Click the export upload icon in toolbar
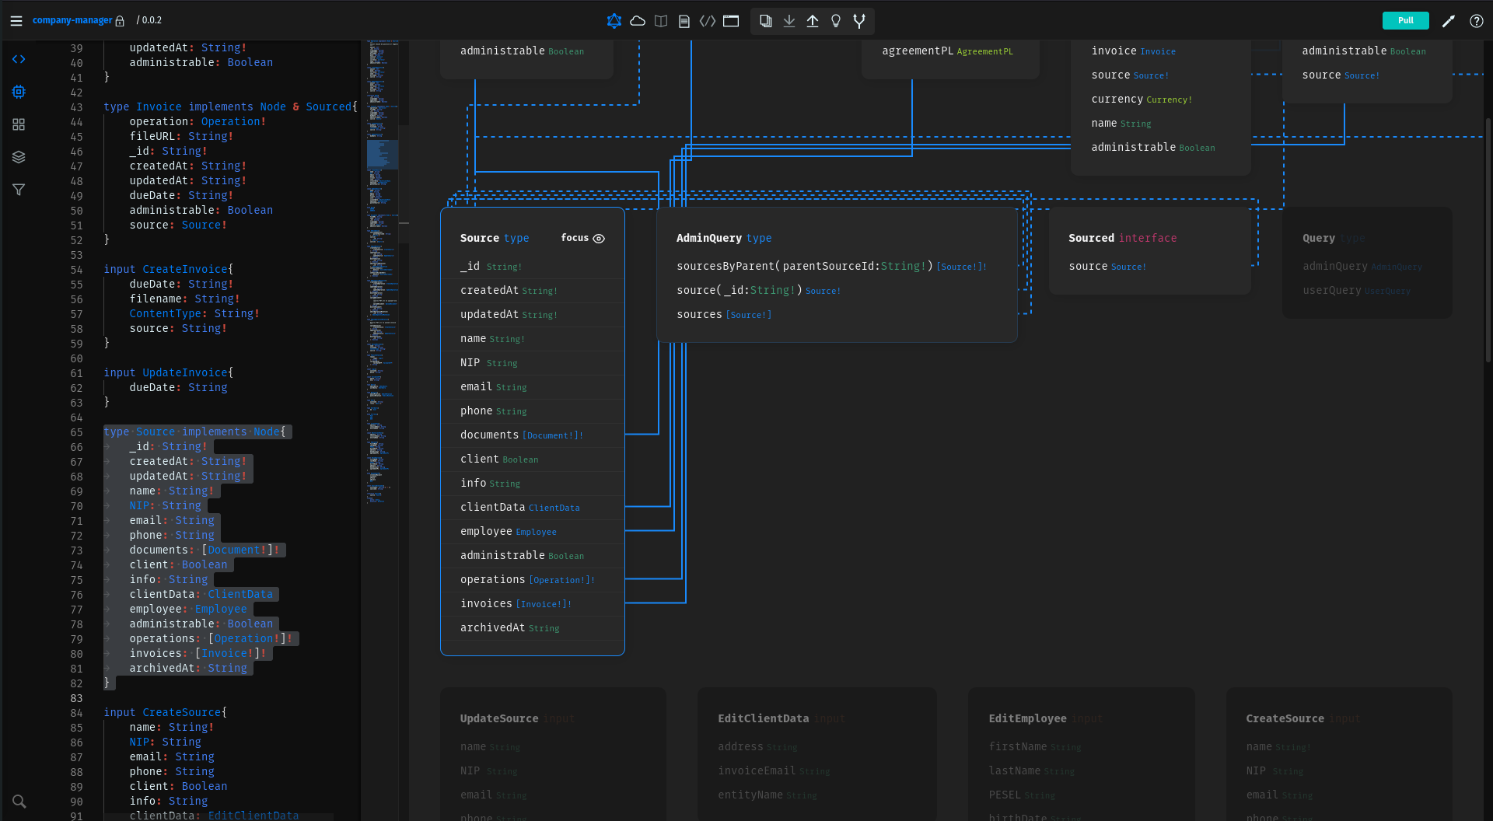The image size is (1493, 821). pos(813,21)
